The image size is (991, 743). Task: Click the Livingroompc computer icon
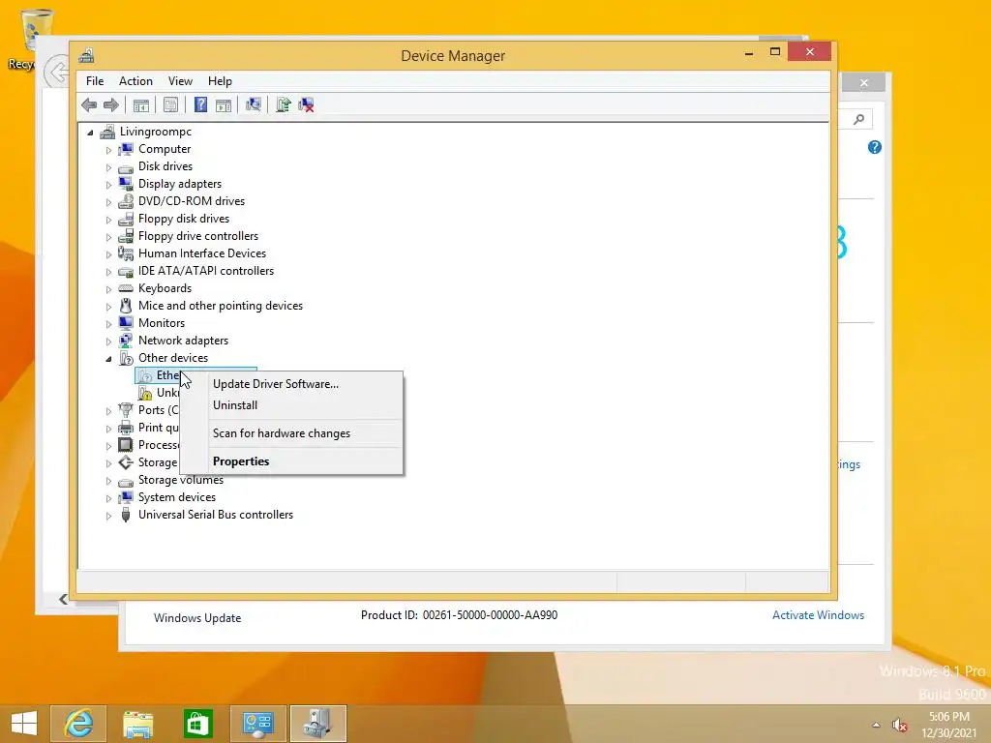tap(108, 132)
